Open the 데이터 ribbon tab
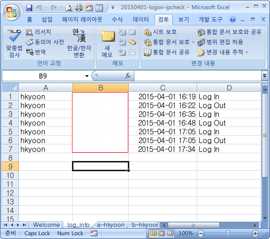This screenshot has width=270, height=239. coord(141,19)
